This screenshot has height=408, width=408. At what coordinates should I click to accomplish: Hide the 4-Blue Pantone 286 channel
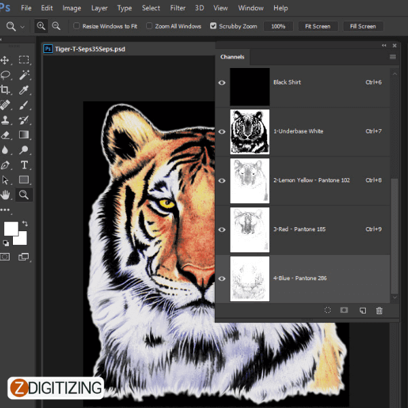coord(222,278)
